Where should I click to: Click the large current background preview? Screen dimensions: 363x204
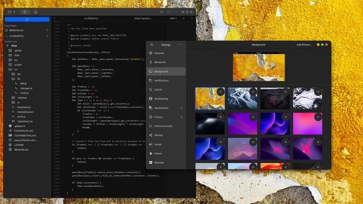click(x=259, y=67)
